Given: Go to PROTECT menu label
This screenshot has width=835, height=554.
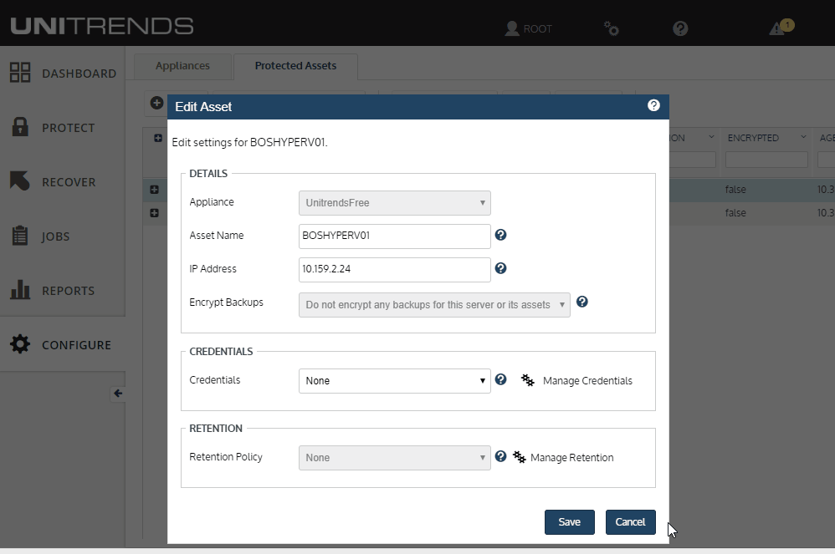Looking at the screenshot, I should click(68, 128).
